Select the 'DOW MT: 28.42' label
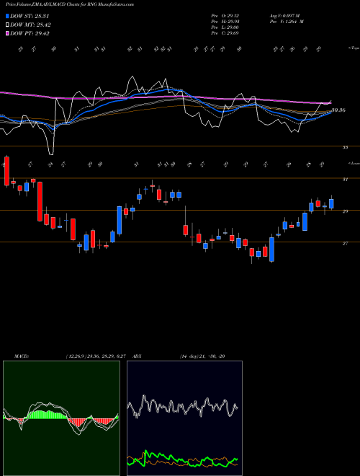 tap(30, 25)
